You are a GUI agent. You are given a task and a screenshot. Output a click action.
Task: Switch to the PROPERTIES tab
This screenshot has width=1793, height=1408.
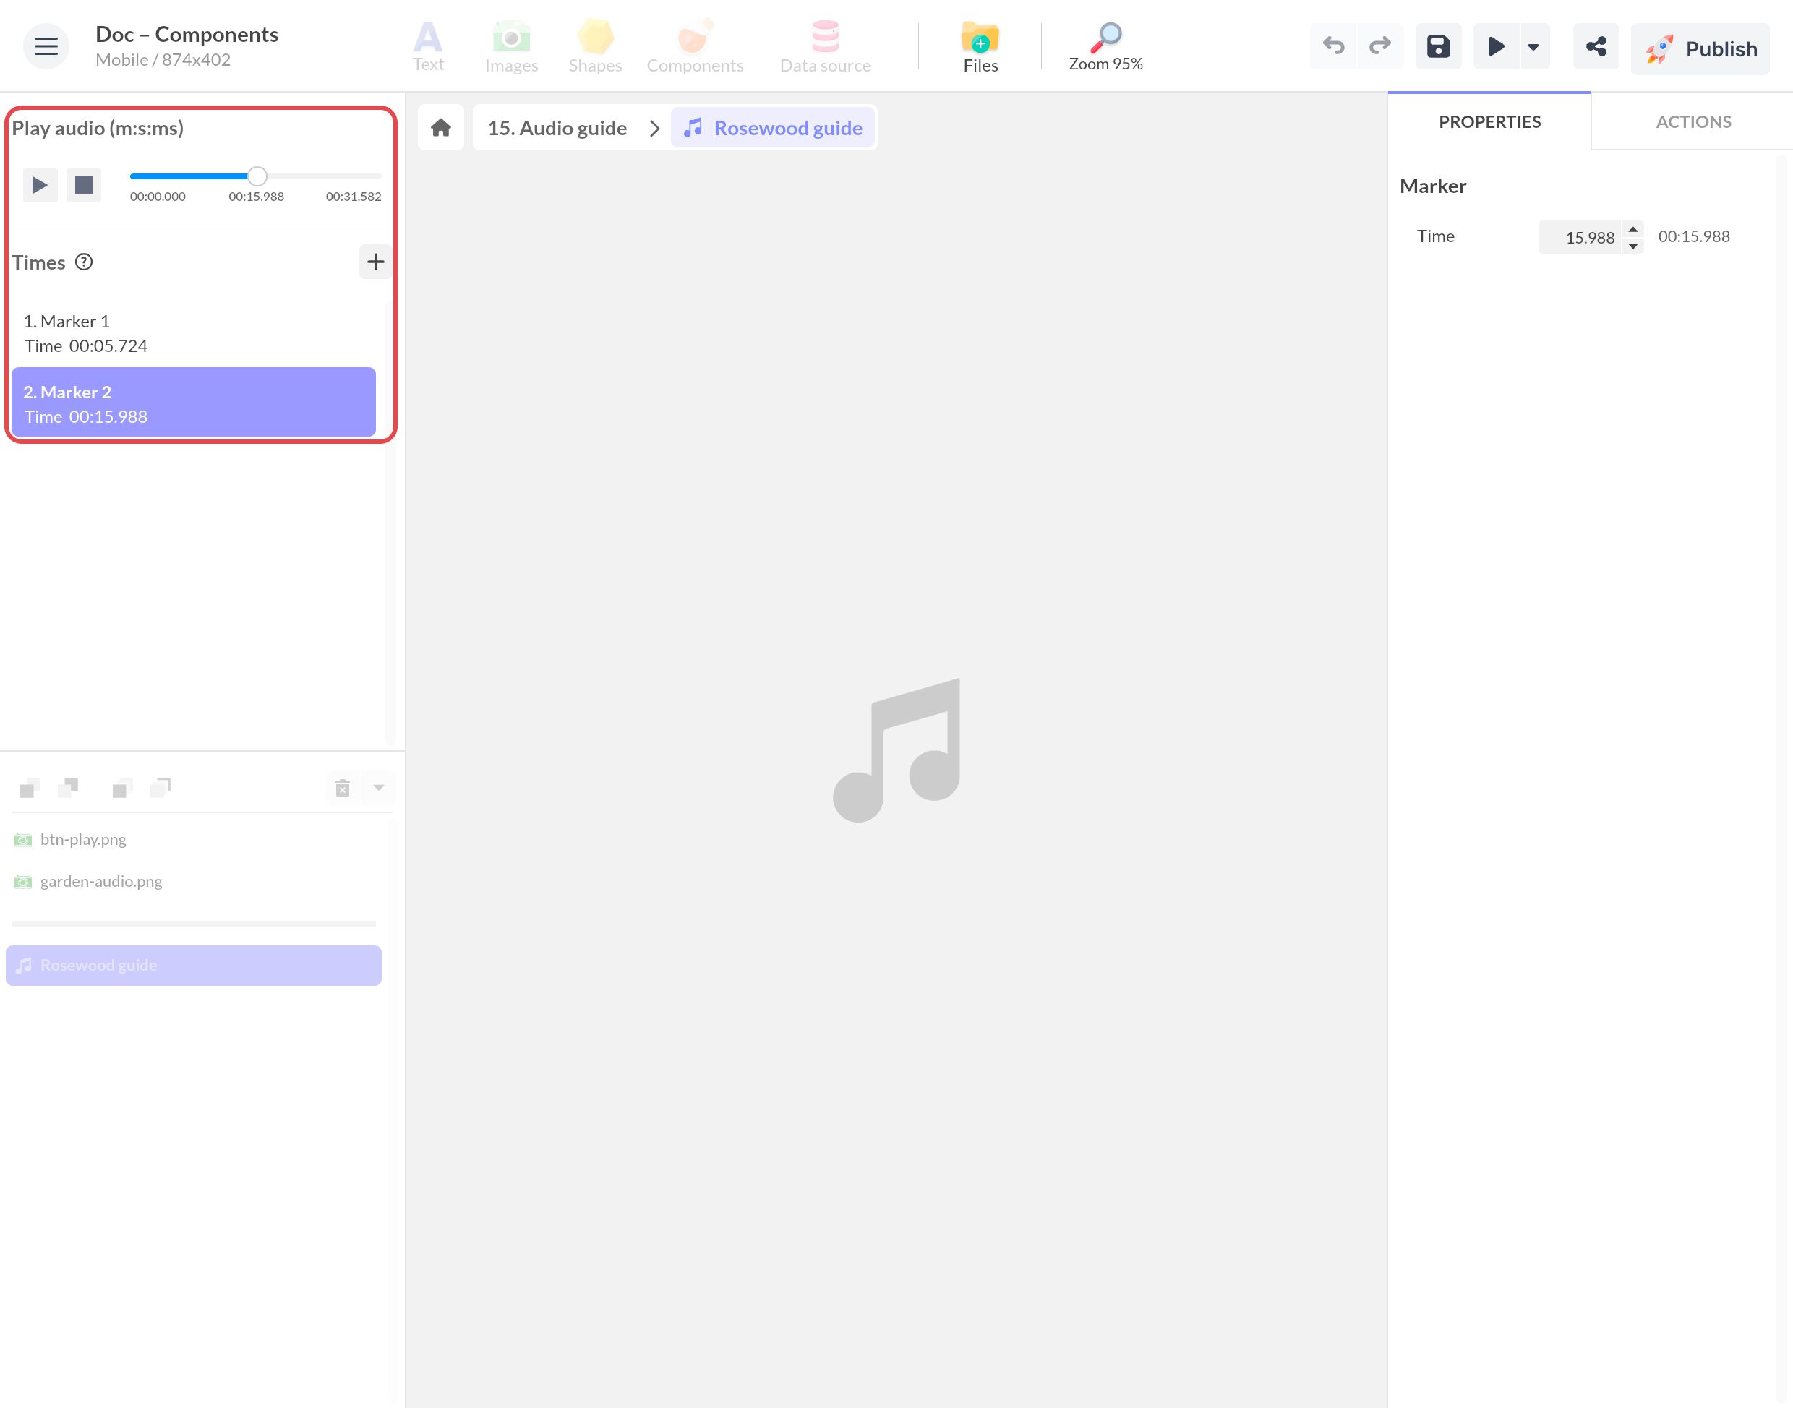[1489, 122]
